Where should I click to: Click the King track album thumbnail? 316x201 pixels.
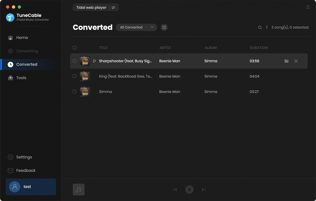[x=85, y=76]
